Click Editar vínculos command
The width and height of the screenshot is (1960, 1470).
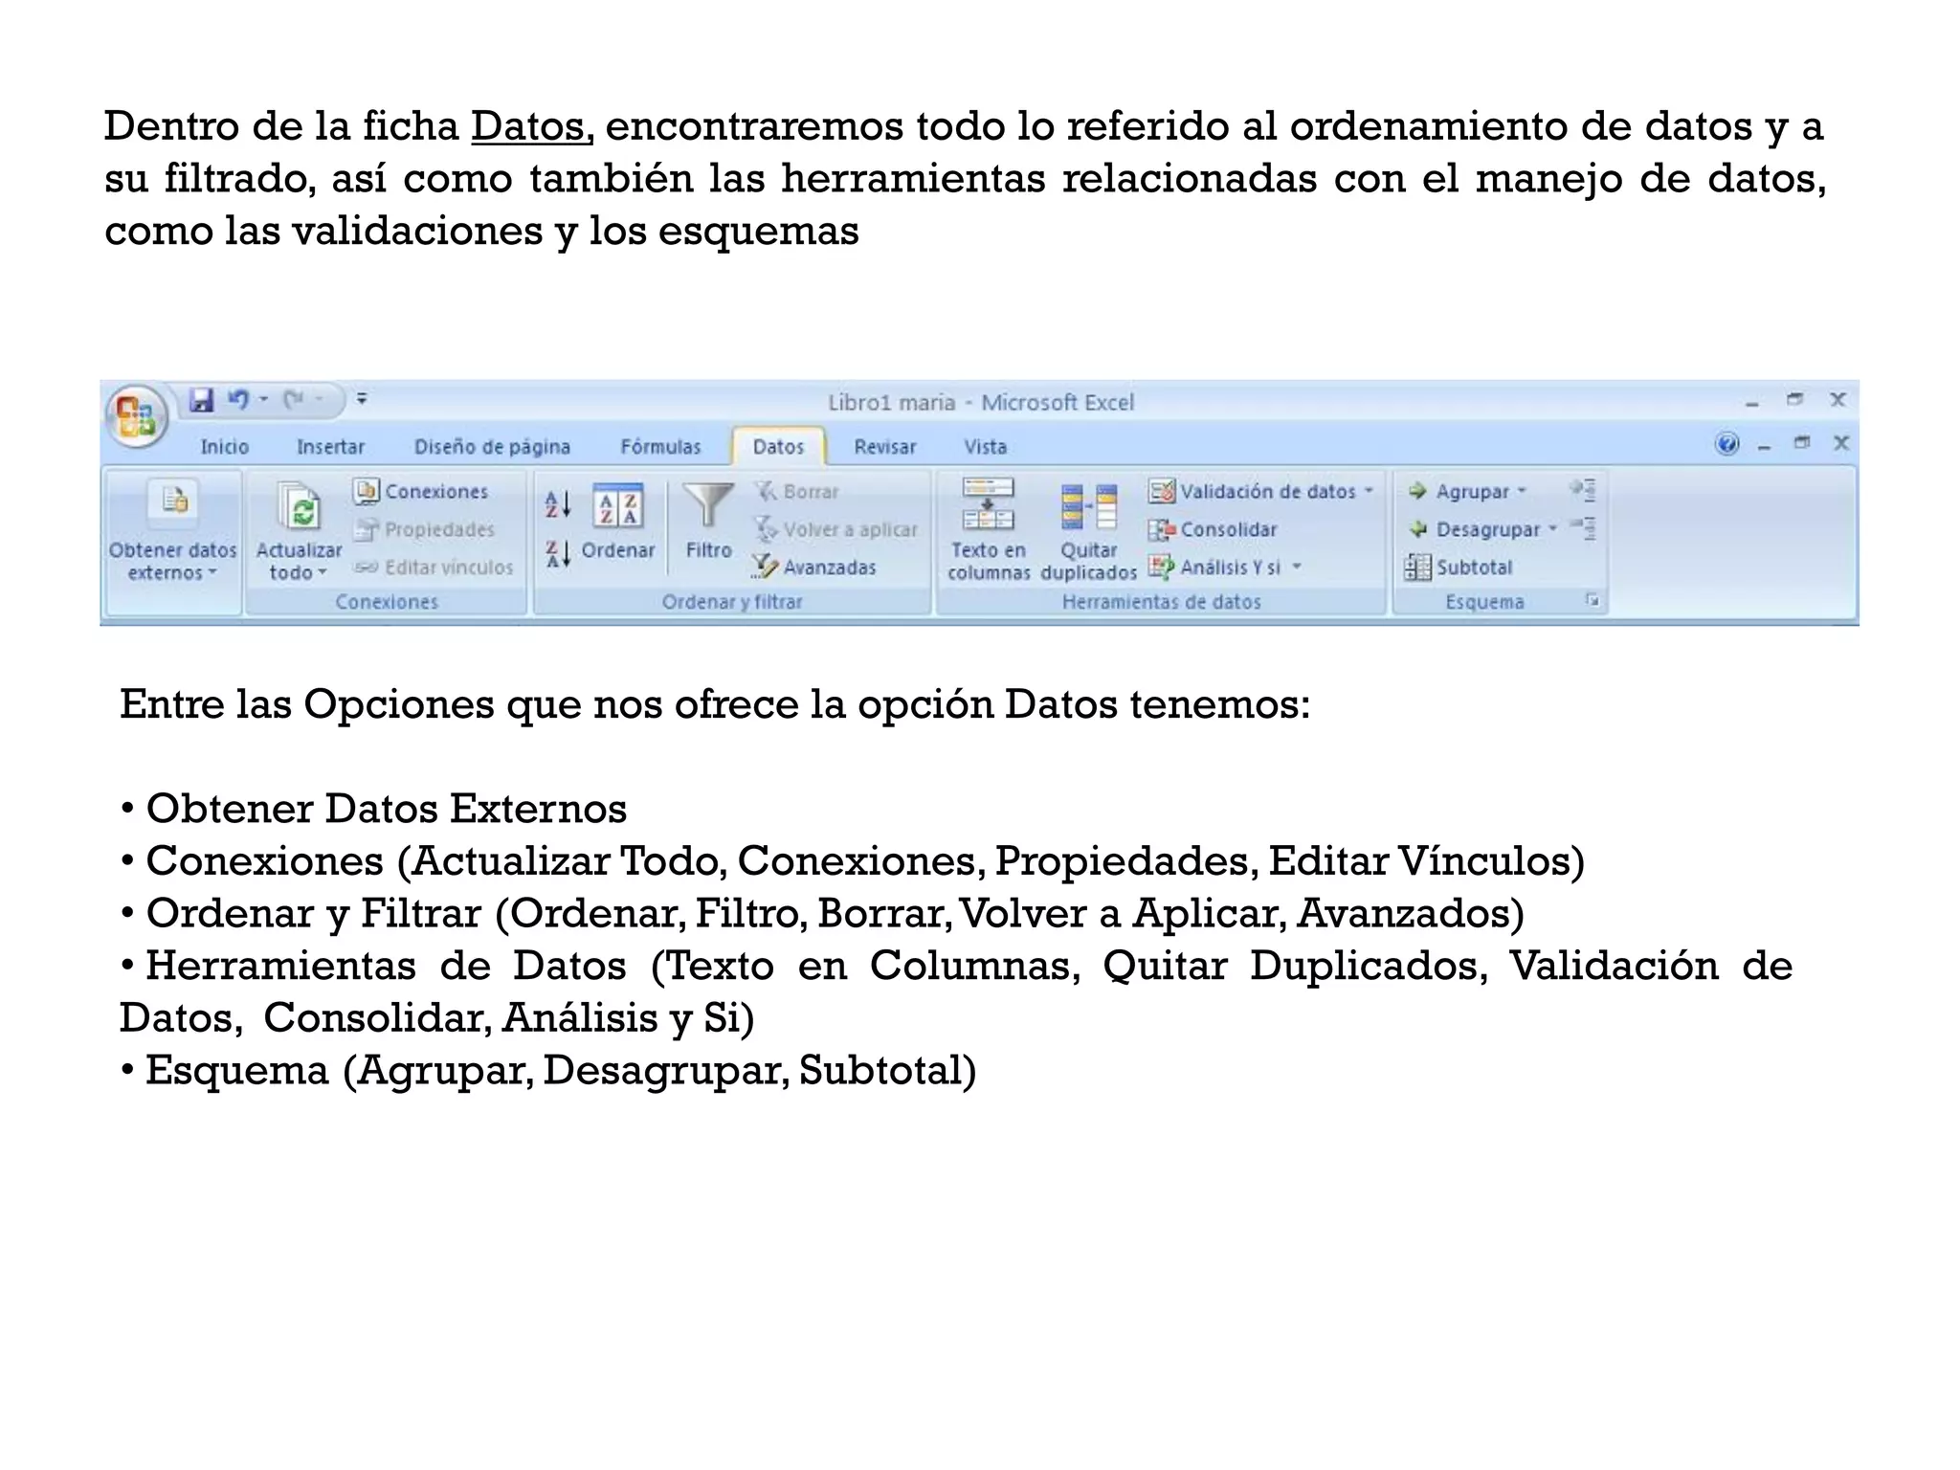tap(434, 568)
